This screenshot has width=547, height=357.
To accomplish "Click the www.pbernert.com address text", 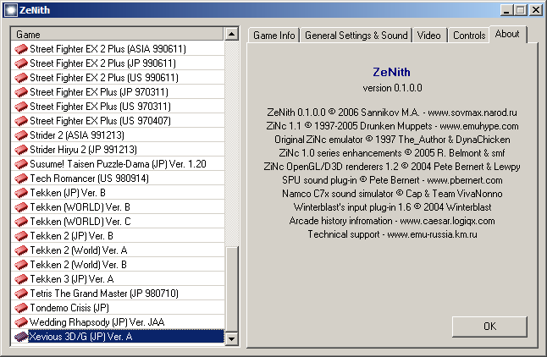I will tap(465, 180).
